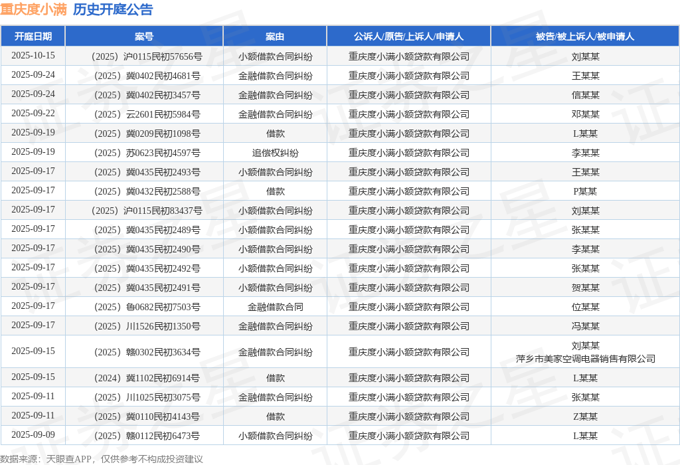Click plaintiff company in 云2601民初5984号 row

[409, 114]
